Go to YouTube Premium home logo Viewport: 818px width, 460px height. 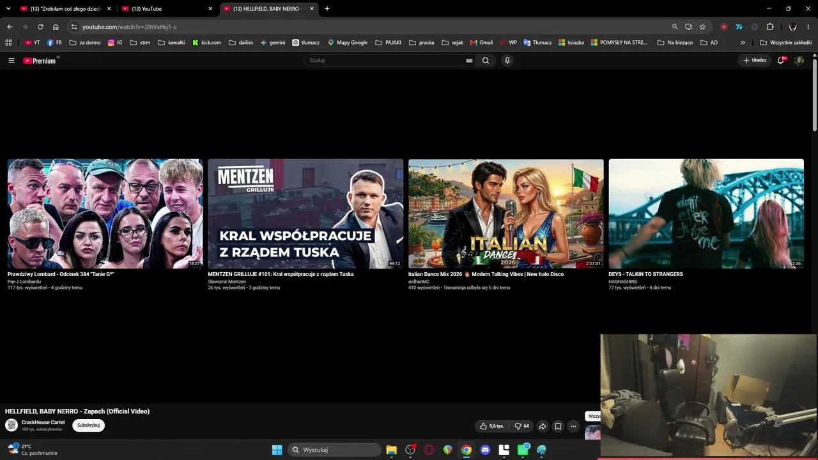coord(40,61)
